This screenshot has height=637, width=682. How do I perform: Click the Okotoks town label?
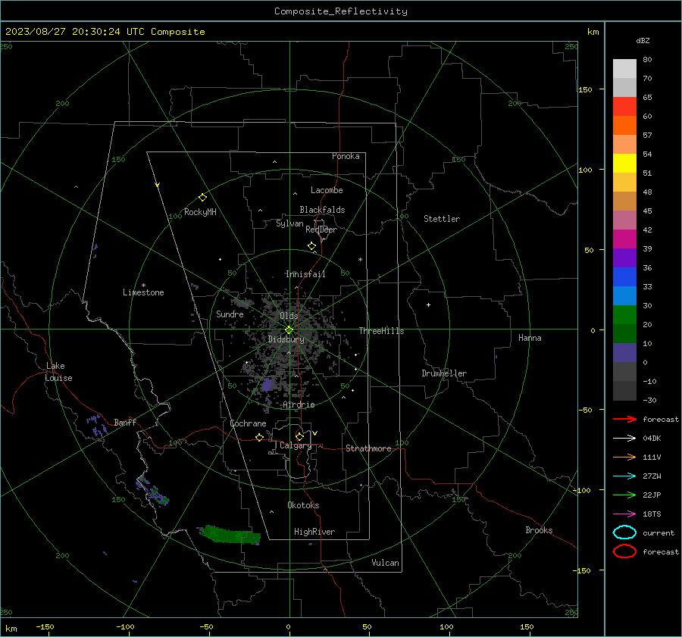(303, 505)
